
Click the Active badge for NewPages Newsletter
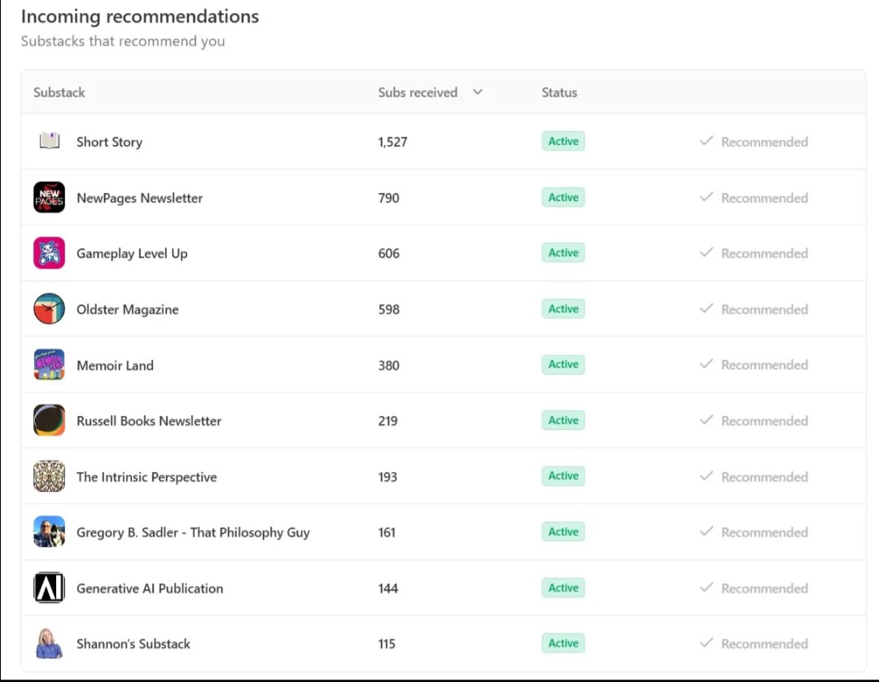(x=563, y=197)
